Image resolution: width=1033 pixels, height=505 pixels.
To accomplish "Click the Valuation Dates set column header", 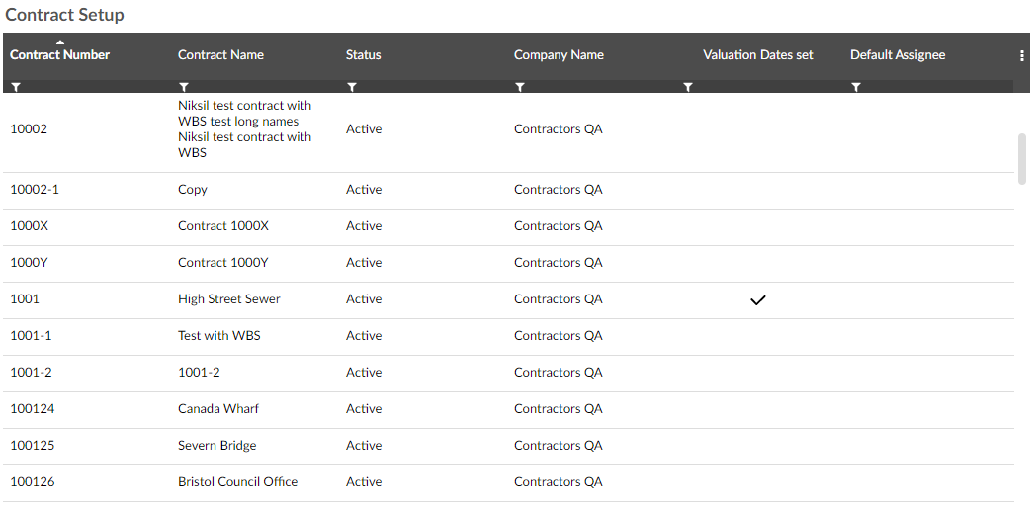I will (758, 55).
